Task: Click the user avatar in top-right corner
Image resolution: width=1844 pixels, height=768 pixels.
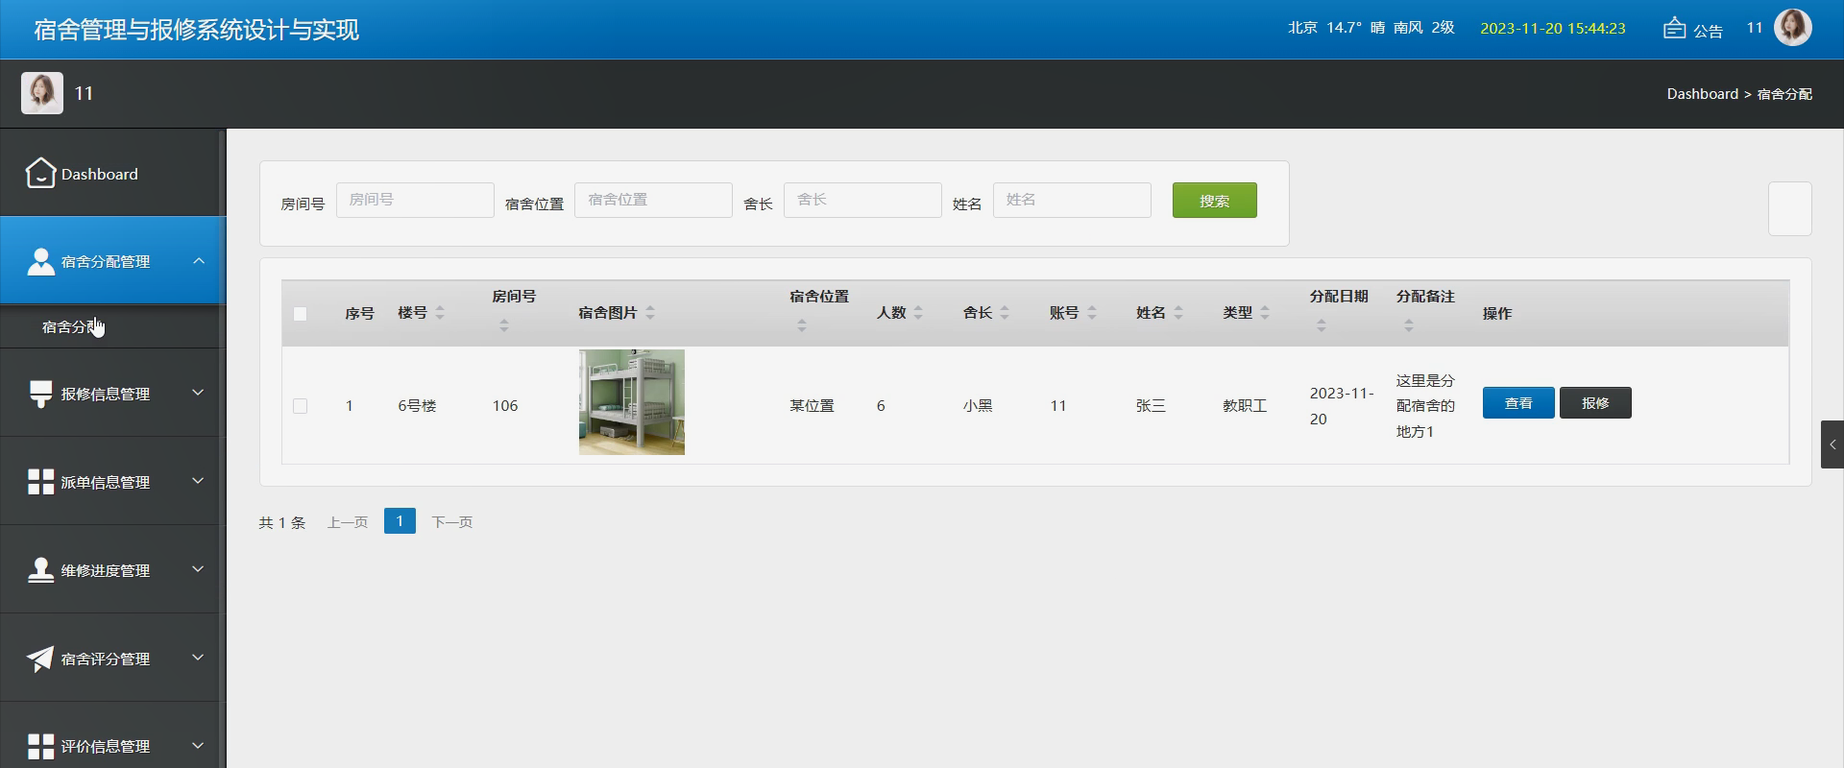Action: click(x=1792, y=28)
